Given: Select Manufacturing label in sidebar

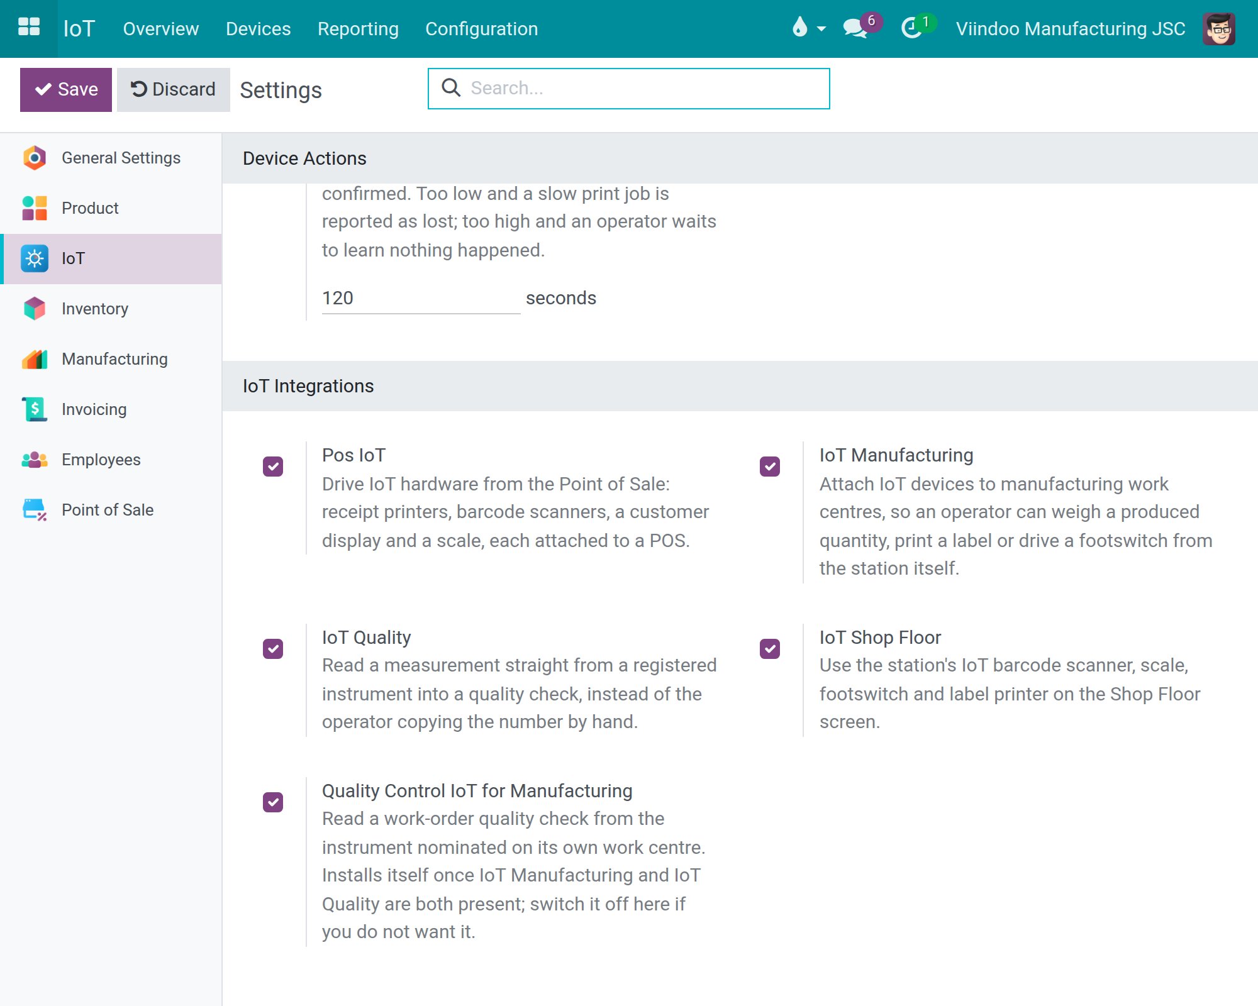Looking at the screenshot, I should [x=115, y=359].
